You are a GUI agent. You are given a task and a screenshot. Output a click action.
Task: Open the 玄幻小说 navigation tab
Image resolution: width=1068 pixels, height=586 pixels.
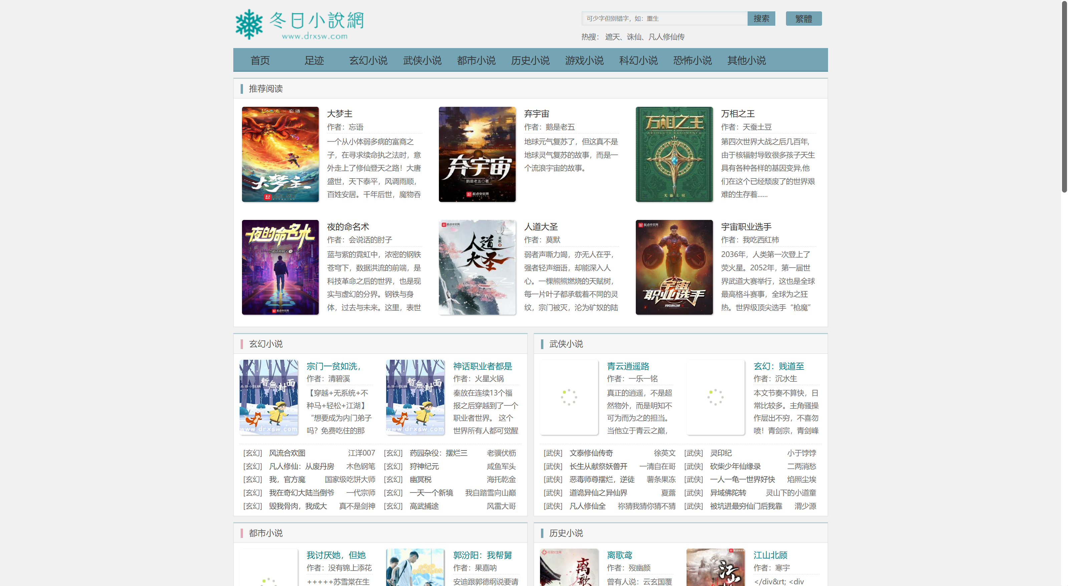coord(368,60)
